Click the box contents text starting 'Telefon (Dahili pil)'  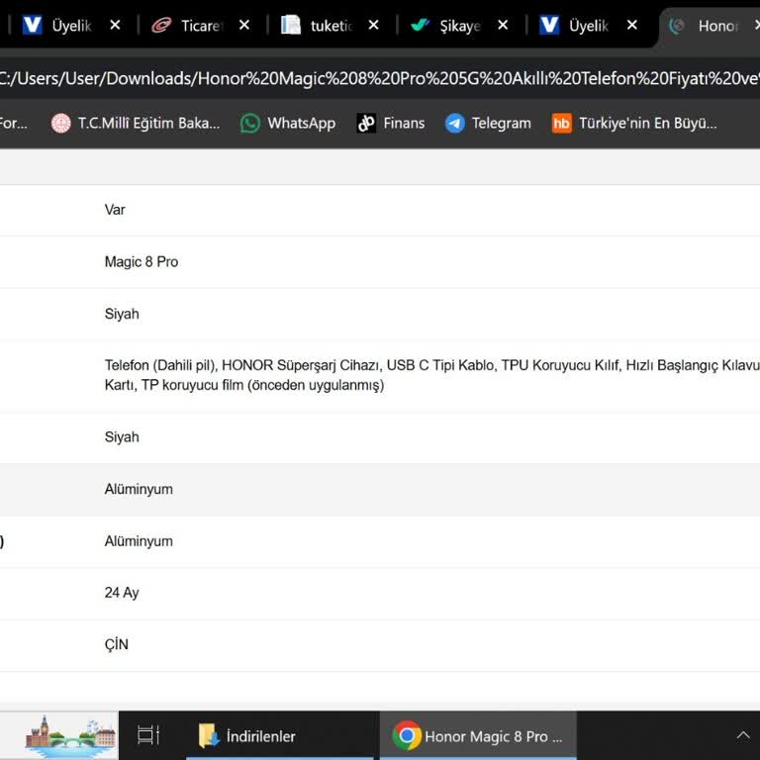tap(431, 375)
